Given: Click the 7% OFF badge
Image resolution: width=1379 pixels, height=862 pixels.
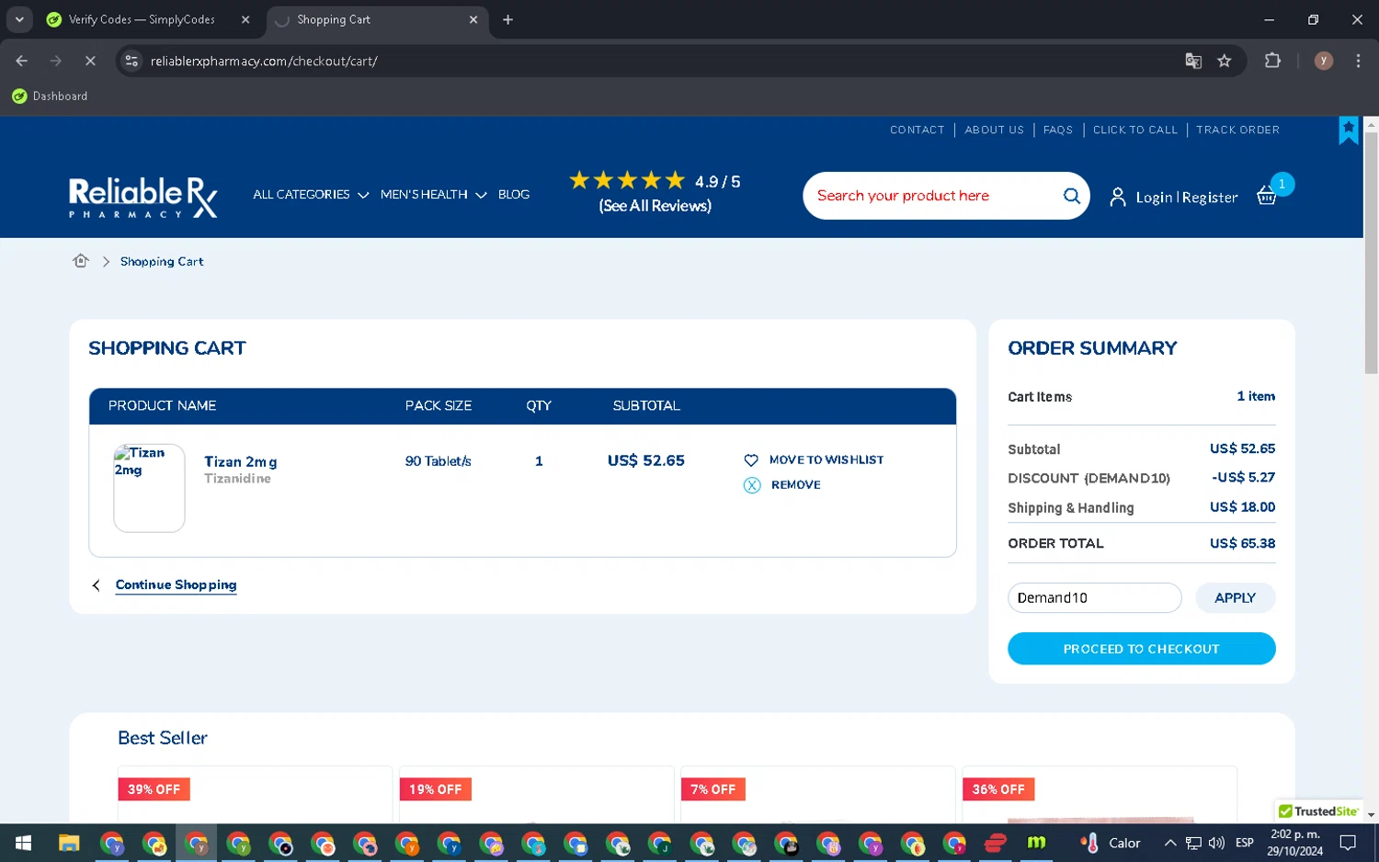Looking at the screenshot, I should 712,789.
